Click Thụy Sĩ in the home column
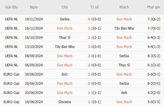This screenshot has width=164, height=106. [x=65, y=38]
